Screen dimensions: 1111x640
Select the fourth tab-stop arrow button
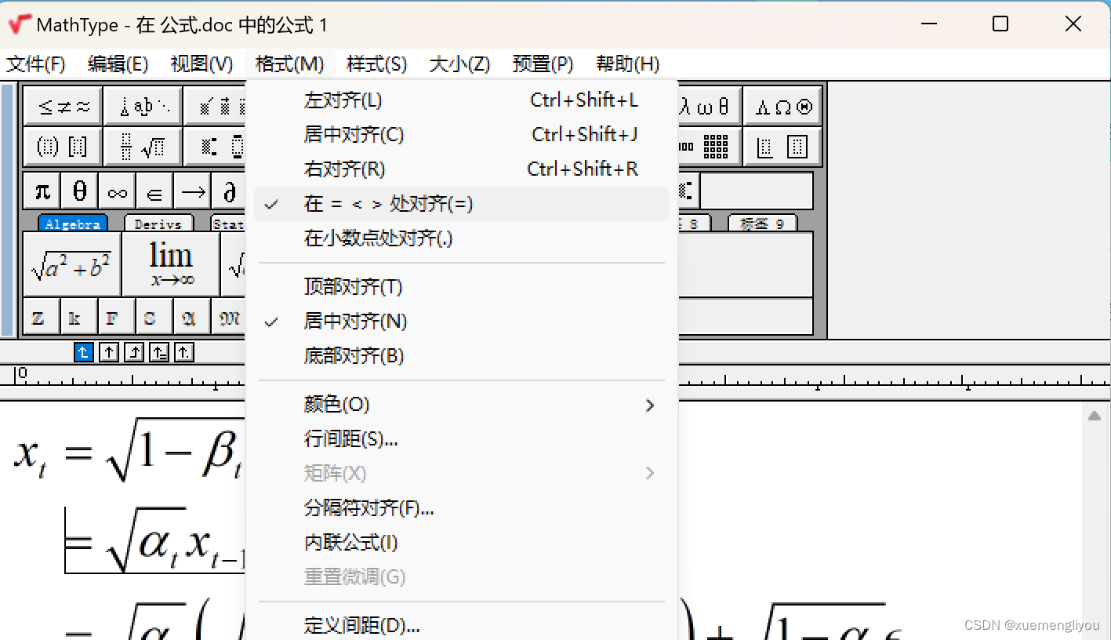pyautogui.click(x=159, y=353)
